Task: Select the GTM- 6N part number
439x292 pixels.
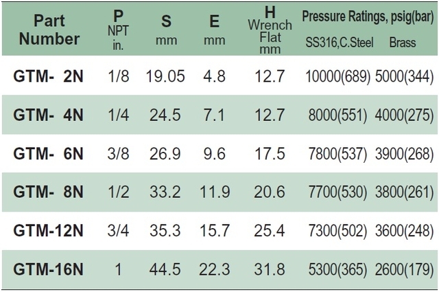Action: click(x=48, y=153)
